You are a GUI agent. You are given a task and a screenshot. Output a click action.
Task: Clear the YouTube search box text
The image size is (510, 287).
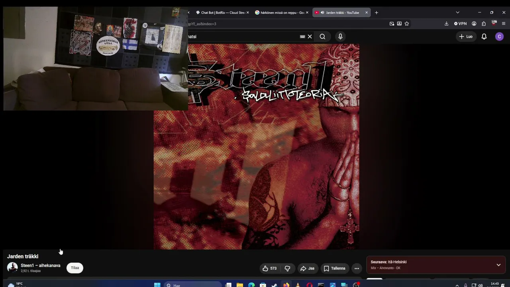click(x=310, y=37)
